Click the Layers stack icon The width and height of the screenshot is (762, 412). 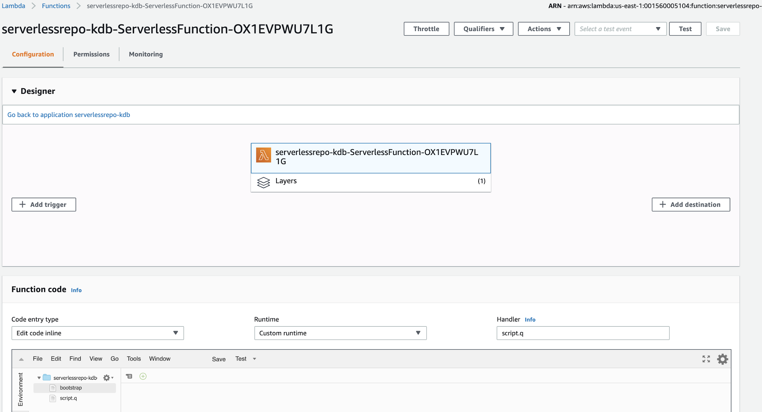263,182
